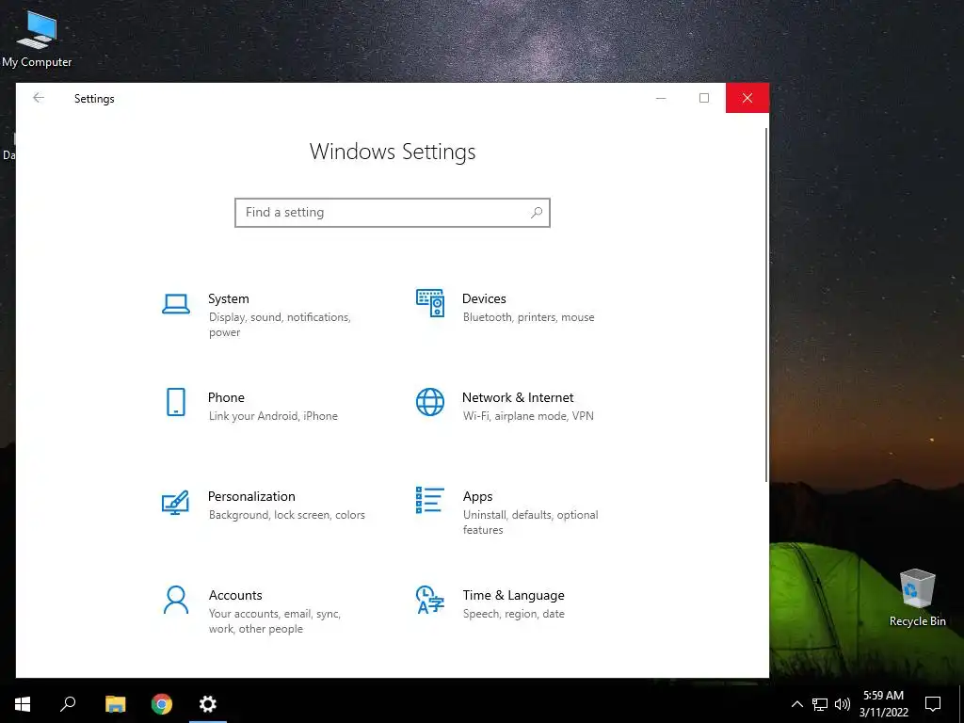Go back with the Settings back arrow
This screenshot has width=964, height=723.
[x=39, y=98]
